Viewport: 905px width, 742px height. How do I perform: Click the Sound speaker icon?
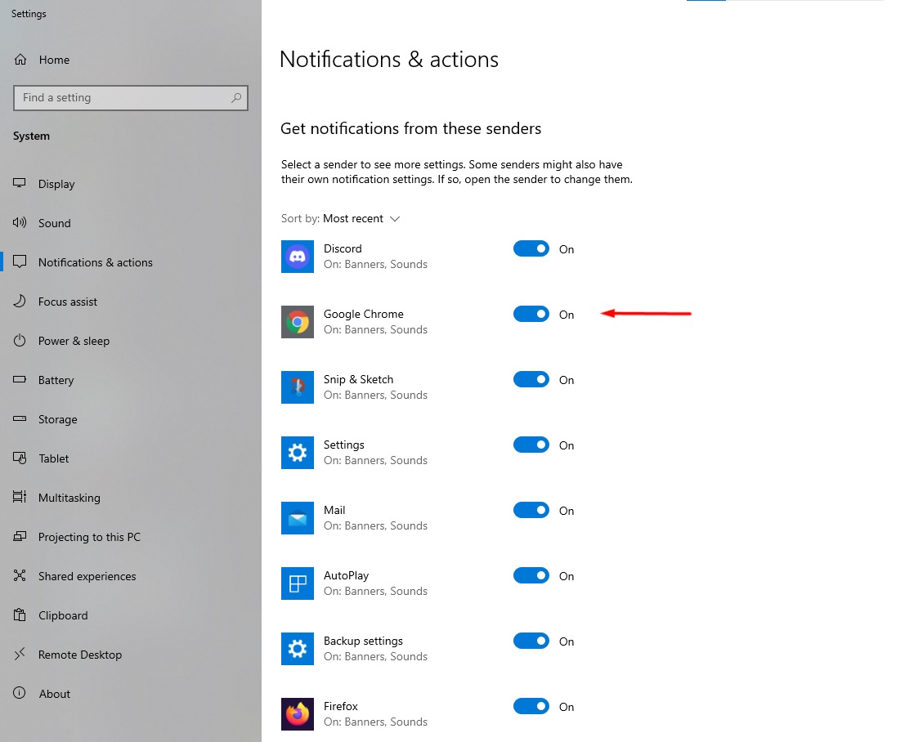[20, 223]
